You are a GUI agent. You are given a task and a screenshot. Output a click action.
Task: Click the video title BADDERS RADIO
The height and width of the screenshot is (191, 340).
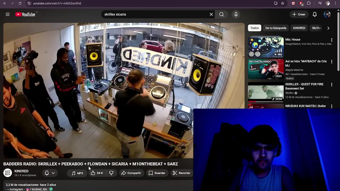tap(91, 164)
